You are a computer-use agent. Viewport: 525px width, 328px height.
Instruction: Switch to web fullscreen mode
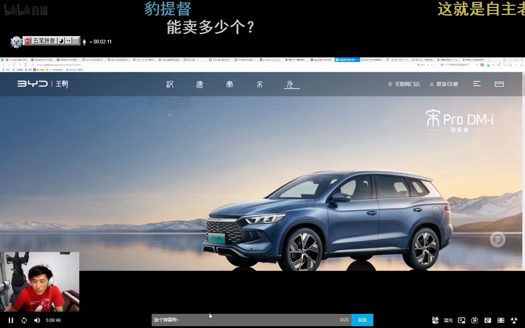[x=501, y=320]
